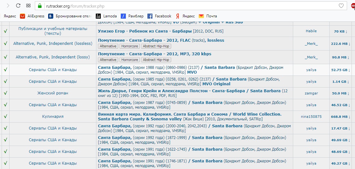Open the AliExpress bookmark
The image size is (355, 169).
point(32,16)
